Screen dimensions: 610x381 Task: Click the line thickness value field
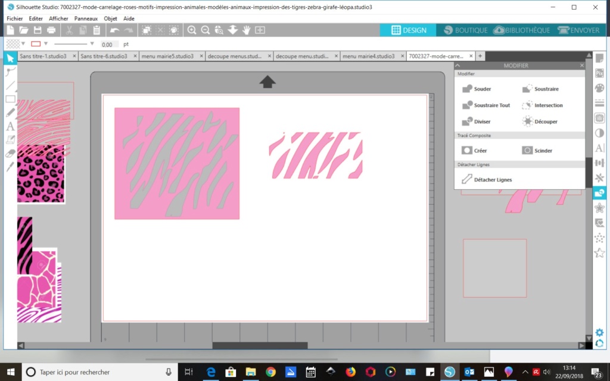tap(110, 44)
